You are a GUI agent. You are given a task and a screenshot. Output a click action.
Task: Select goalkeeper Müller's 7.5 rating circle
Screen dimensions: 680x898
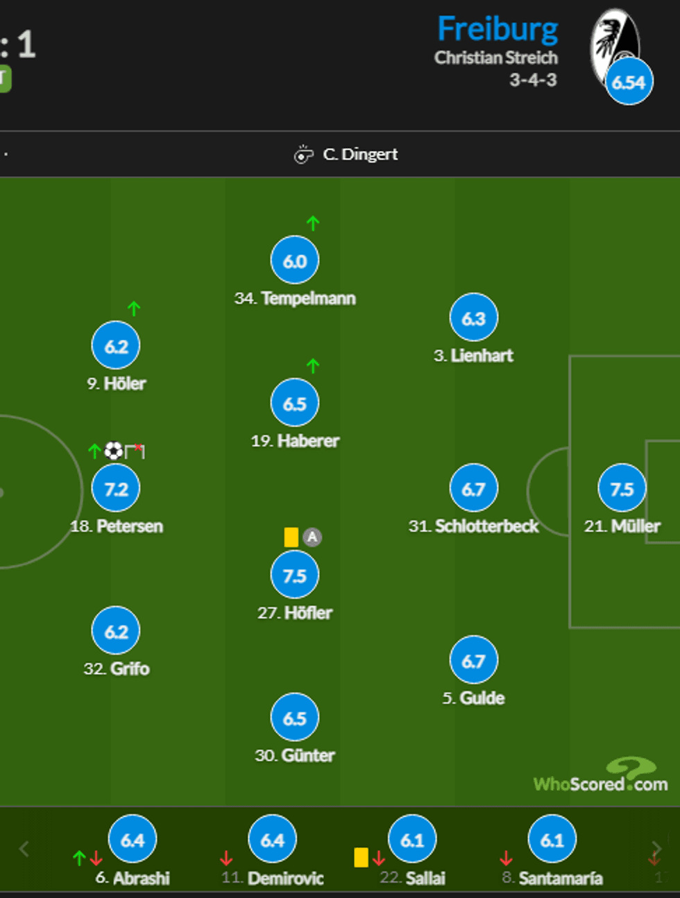coord(622,489)
